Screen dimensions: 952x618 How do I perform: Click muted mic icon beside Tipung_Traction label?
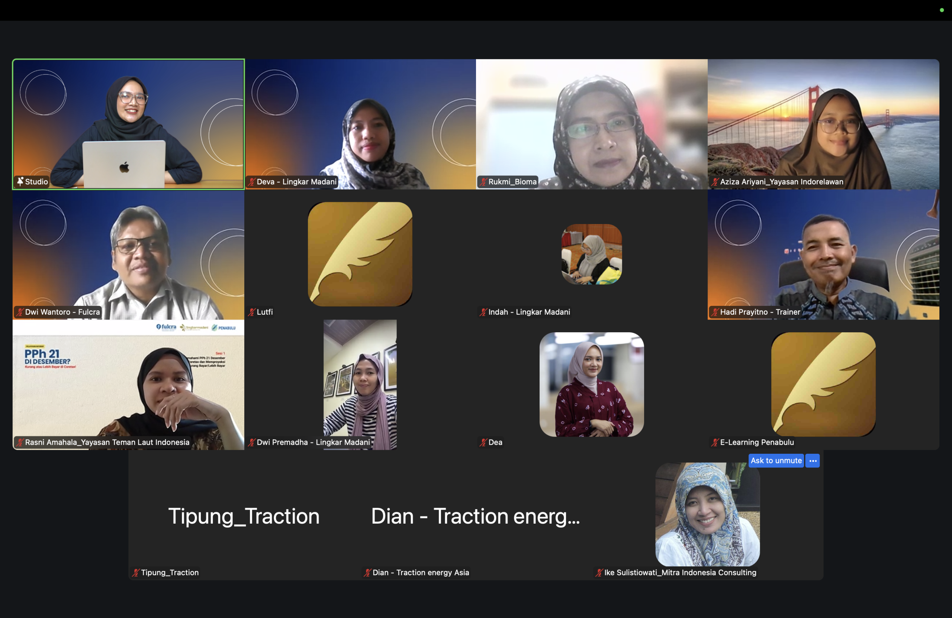136,573
